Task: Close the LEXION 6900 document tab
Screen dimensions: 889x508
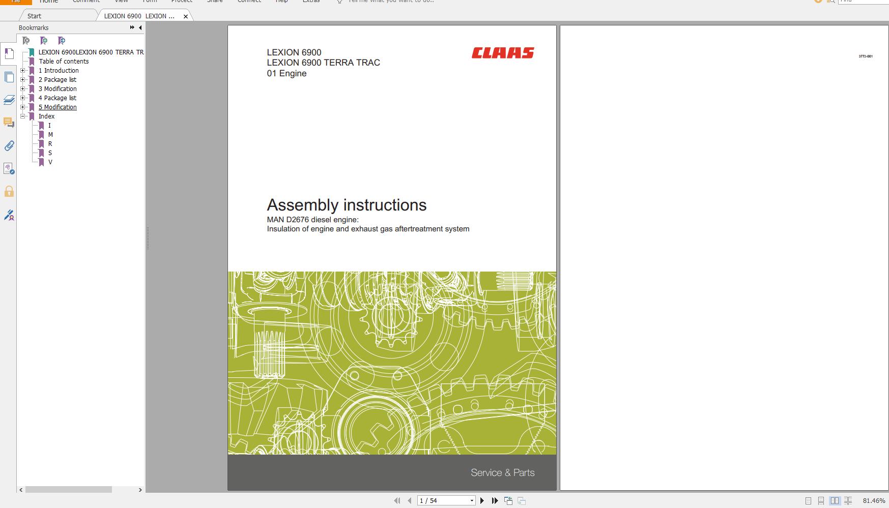Action: coord(186,16)
